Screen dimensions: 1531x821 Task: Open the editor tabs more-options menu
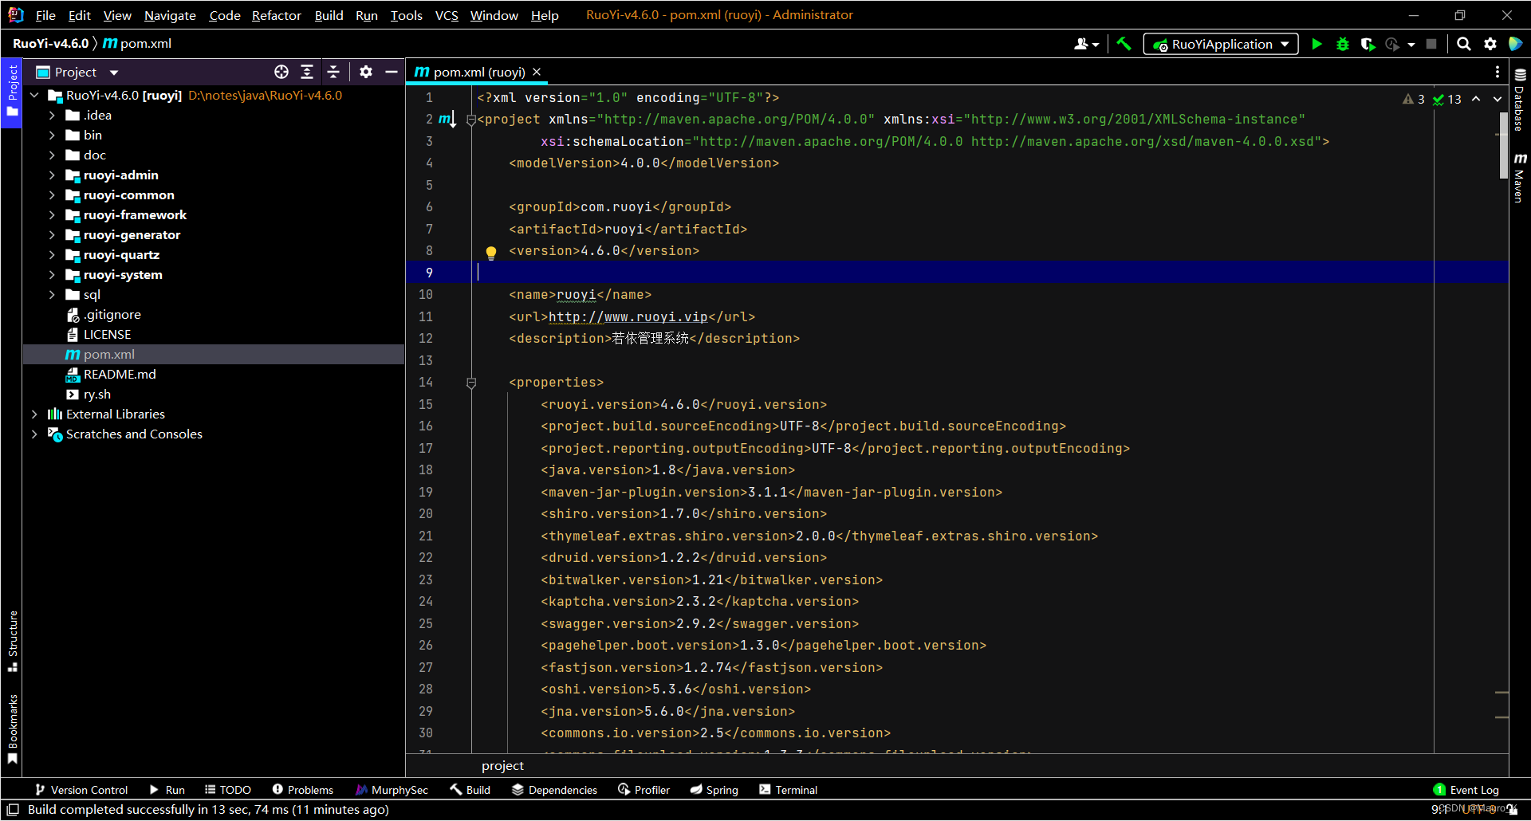[x=1497, y=72]
